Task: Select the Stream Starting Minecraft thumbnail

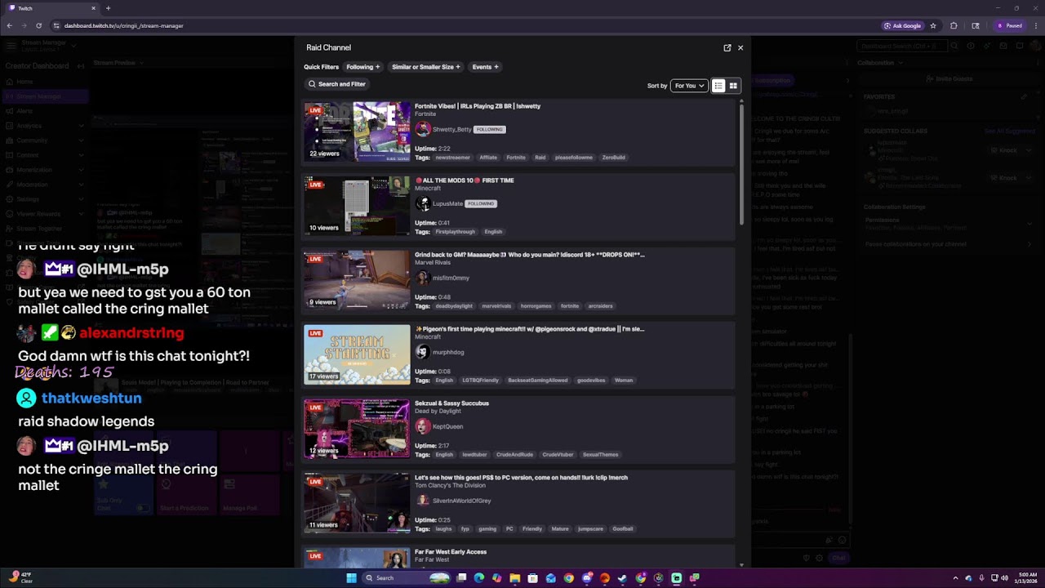Action: pyautogui.click(x=357, y=354)
